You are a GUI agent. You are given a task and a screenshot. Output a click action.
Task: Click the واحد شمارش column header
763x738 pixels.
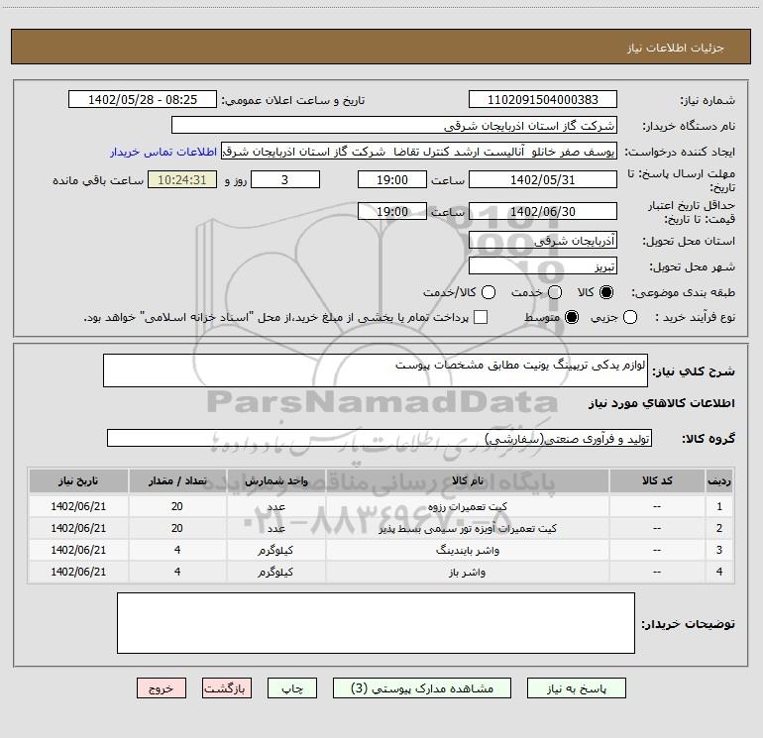275,480
